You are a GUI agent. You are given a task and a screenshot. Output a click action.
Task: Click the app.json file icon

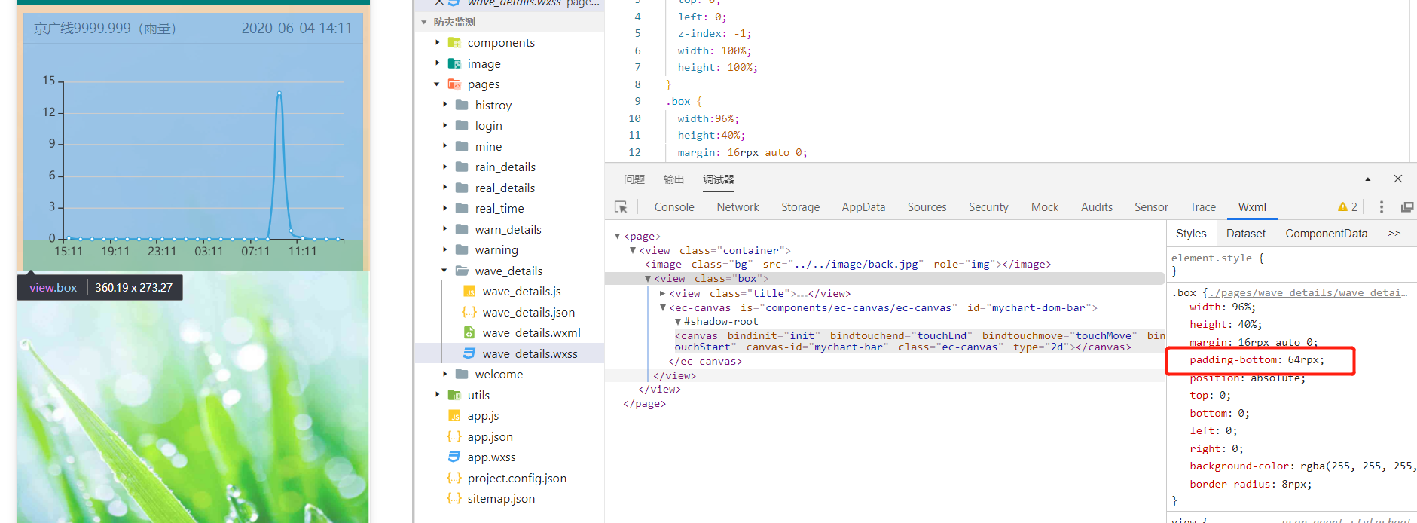[x=454, y=436]
